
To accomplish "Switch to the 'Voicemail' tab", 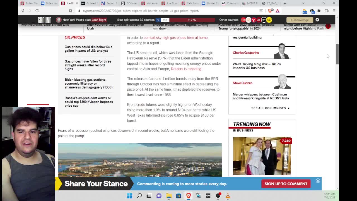I will click(x=149, y=3).
